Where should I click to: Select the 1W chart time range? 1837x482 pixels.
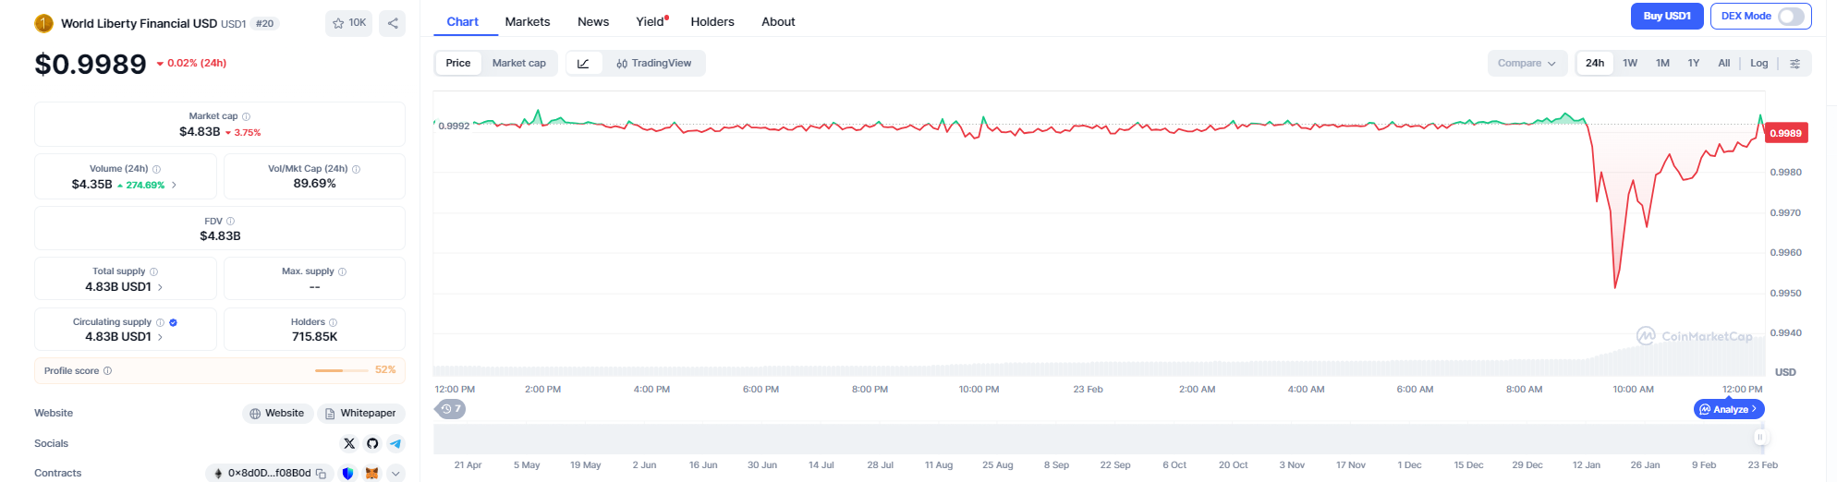pos(1629,64)
